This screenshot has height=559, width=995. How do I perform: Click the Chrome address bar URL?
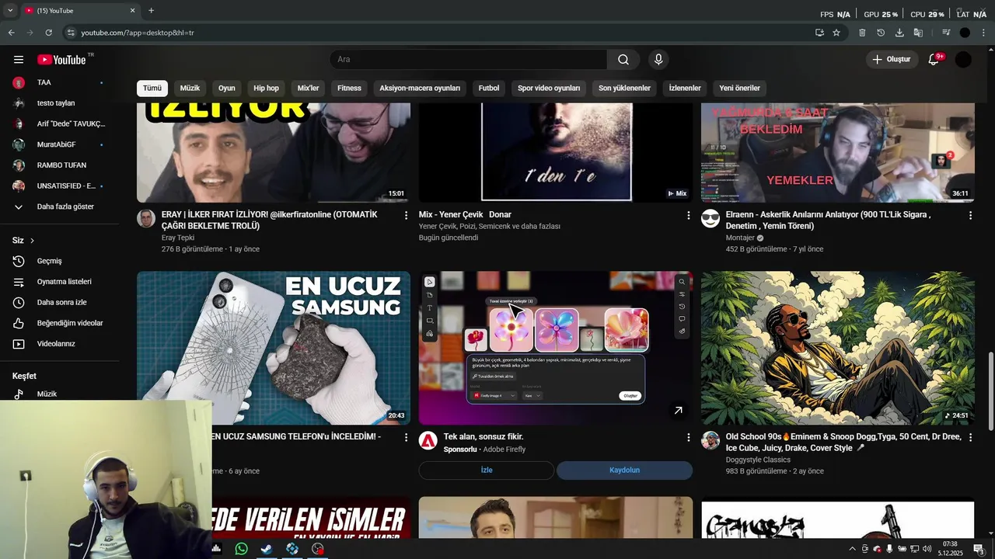[138, 33]
